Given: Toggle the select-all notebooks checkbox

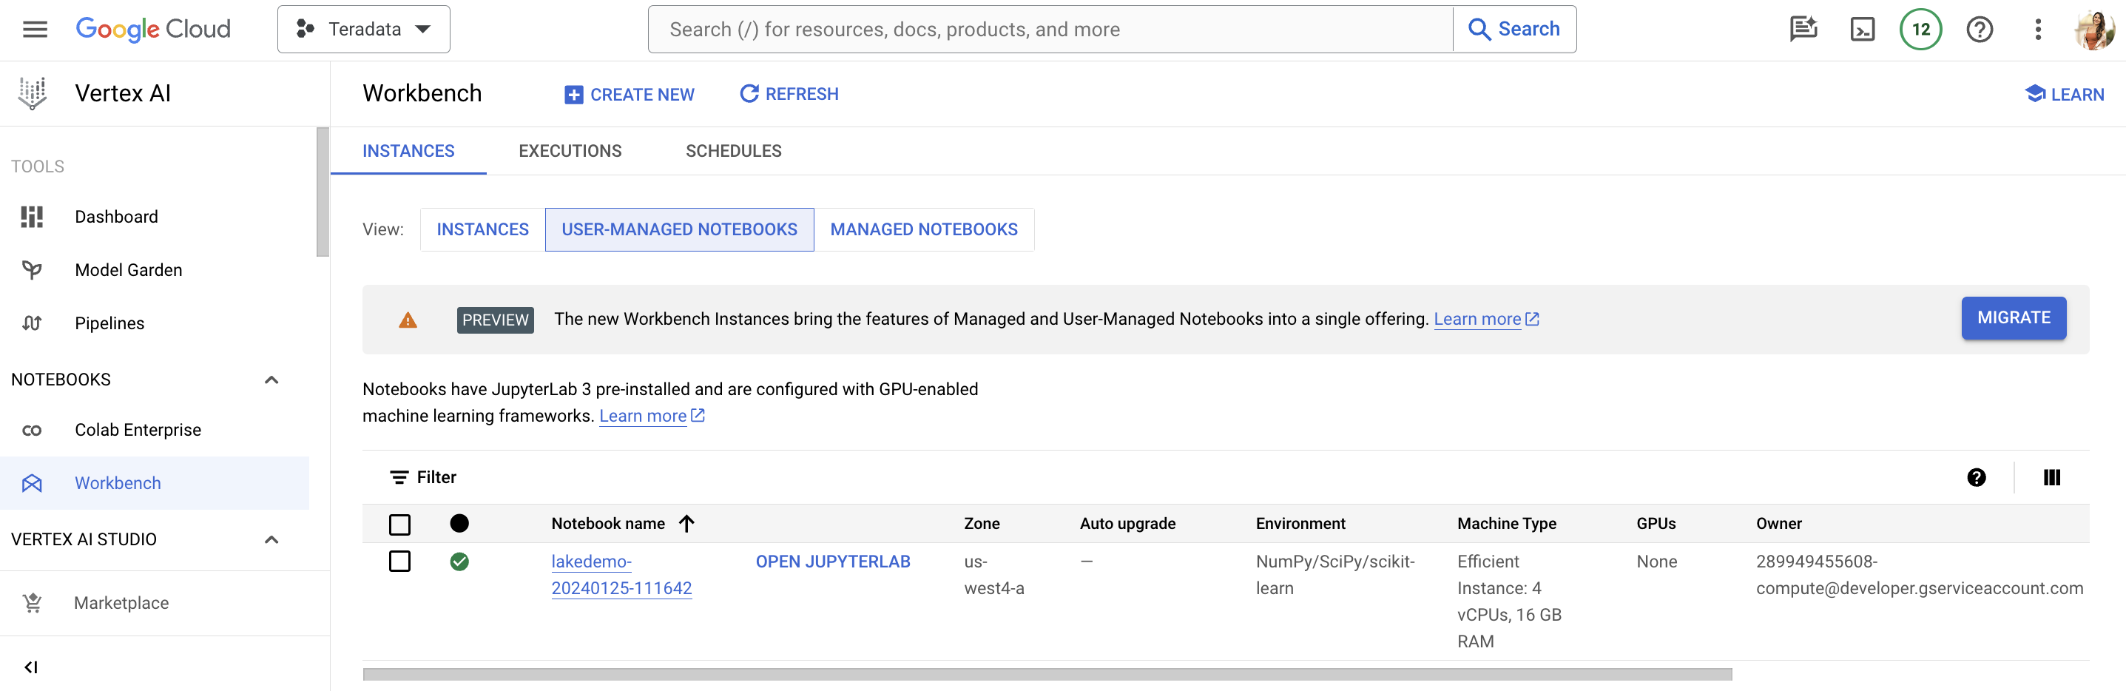Looking at the screenshot, I should tap(399, 525).
